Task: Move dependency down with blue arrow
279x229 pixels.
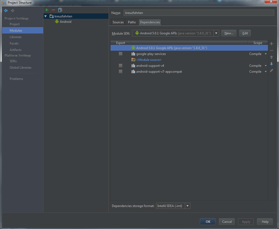Action: click(271, 64)
